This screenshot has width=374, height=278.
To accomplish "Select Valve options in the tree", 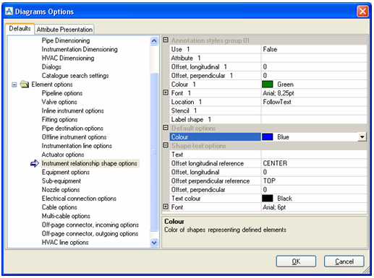I will click(59, 102).
